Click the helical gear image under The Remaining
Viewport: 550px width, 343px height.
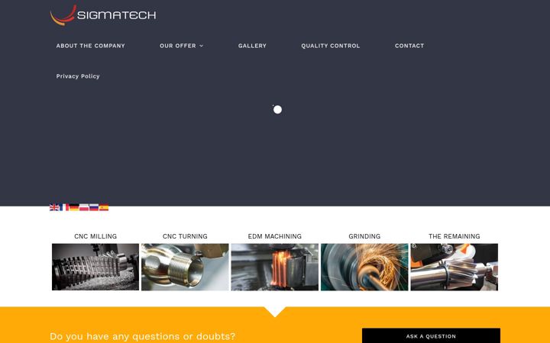coord(455,267)
